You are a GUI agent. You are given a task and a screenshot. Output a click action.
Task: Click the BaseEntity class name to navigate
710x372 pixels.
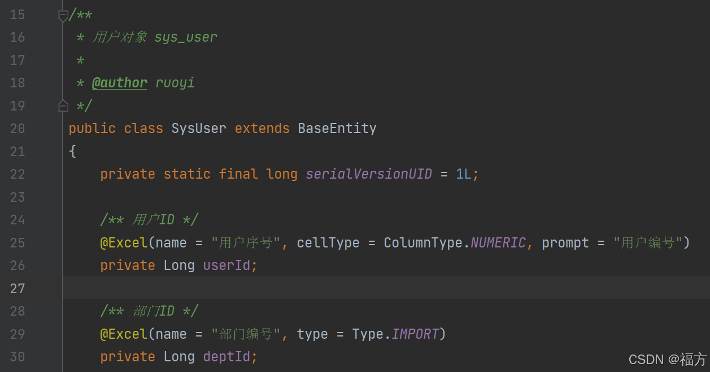(337, 128)
